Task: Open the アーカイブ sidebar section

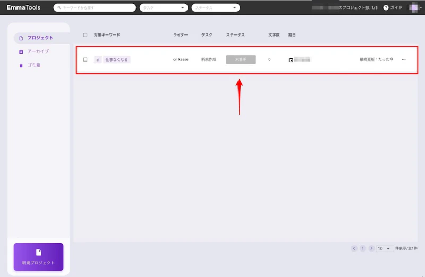Action: click(38, 51)
